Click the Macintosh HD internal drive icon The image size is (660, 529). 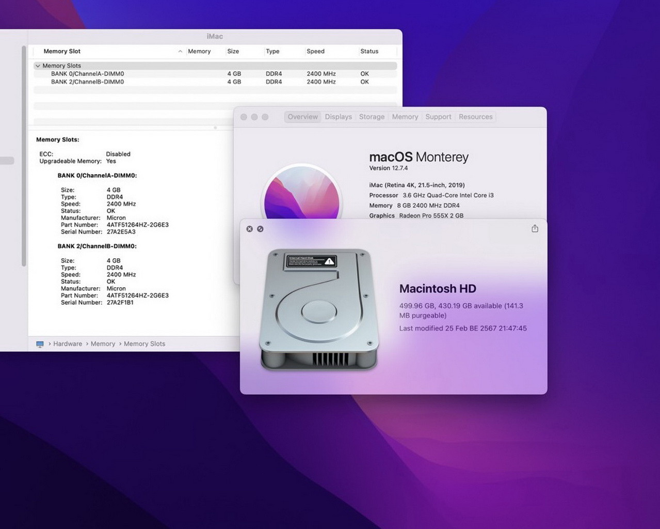pos(319,309)
